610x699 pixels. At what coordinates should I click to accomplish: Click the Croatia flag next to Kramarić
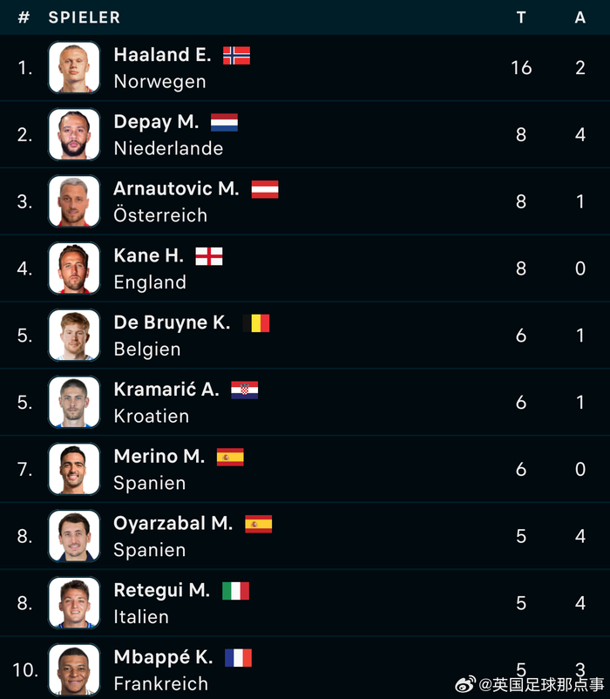click(x=245, y=390)
